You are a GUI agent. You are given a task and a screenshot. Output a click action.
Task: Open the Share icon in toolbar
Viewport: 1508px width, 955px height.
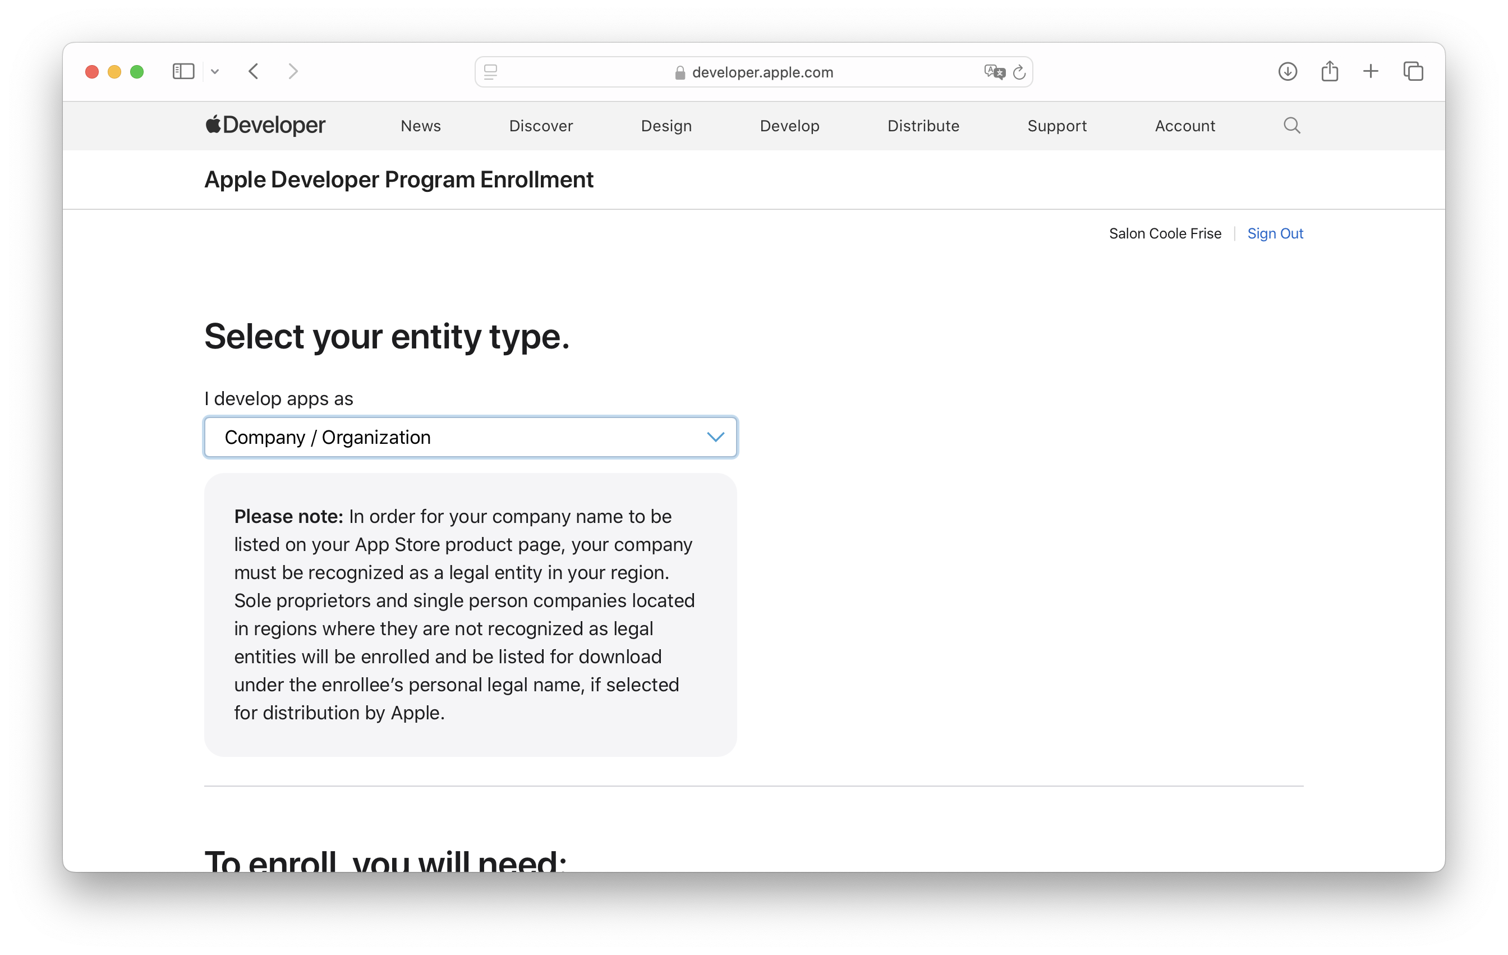click(x=1330, y=71)
